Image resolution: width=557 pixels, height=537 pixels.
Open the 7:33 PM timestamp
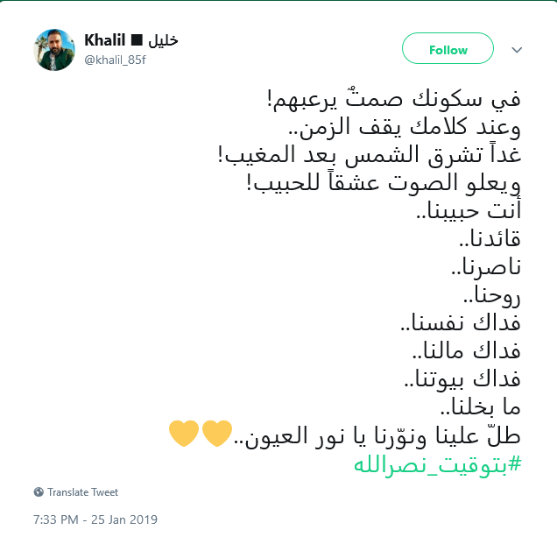[56, 519]
